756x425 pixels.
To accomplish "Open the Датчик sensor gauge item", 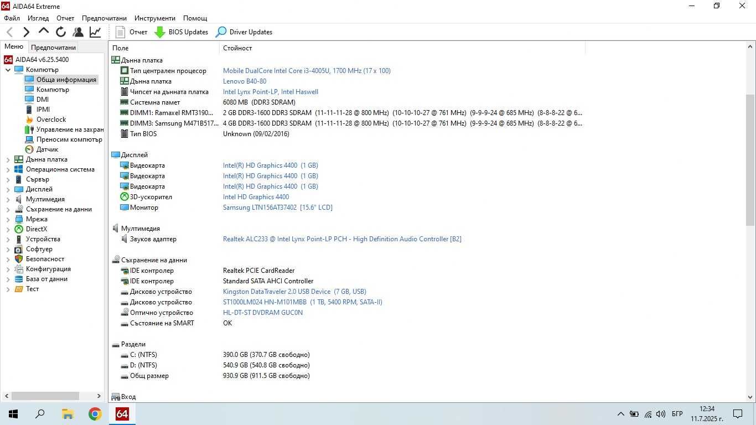I will tap(29, 149).
